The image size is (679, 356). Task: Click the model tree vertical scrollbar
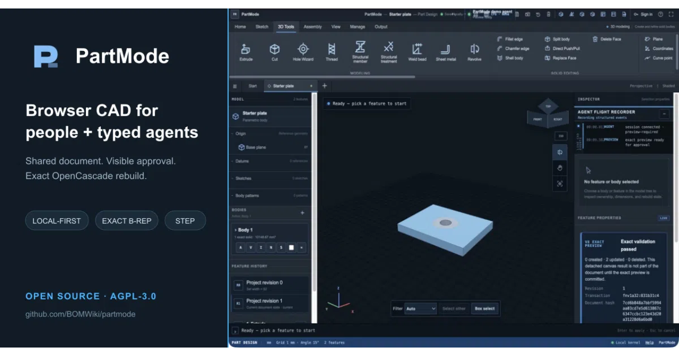tap(314, 192)
